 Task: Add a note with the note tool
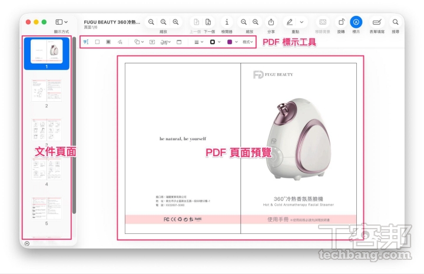[179, 42]
